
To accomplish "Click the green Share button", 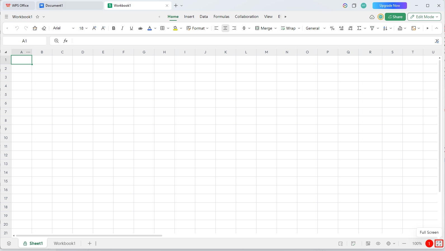I will click(395, 17).
